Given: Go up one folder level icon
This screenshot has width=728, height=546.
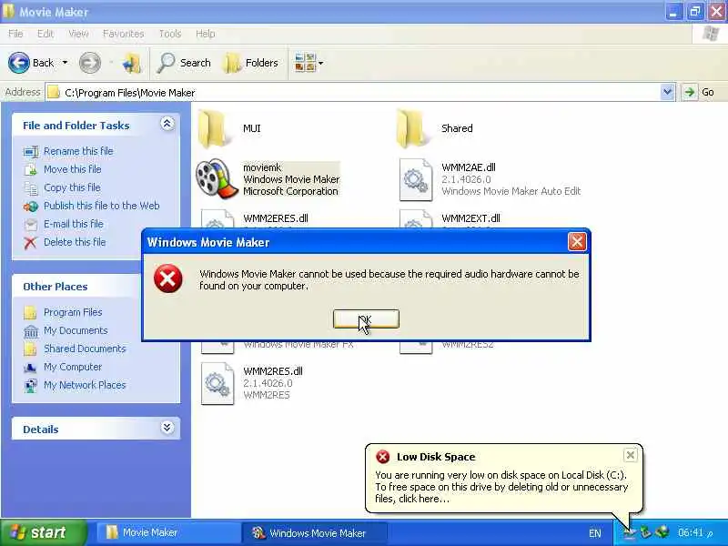Looking at the screenshot, I should coord(131,63).
